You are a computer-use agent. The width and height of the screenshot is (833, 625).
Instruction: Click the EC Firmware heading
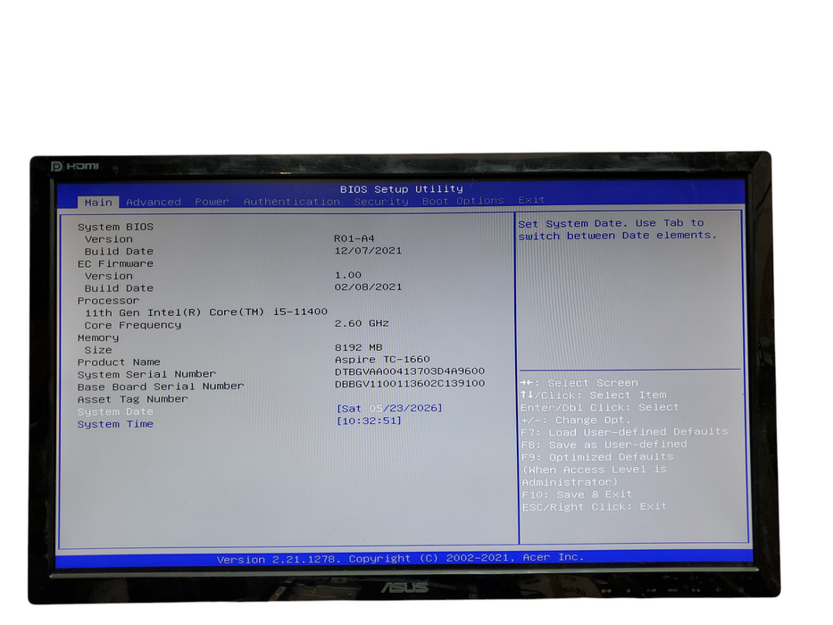pyautogui.click(x=115, y=263)
